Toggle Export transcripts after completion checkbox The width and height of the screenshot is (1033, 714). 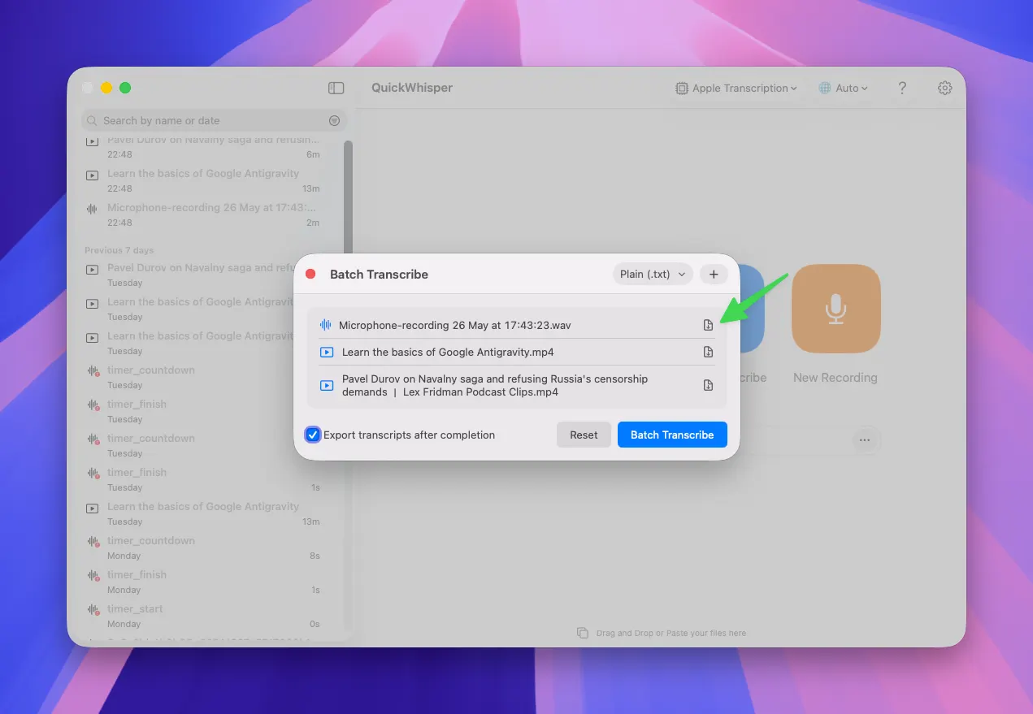[x=313, y=435]
